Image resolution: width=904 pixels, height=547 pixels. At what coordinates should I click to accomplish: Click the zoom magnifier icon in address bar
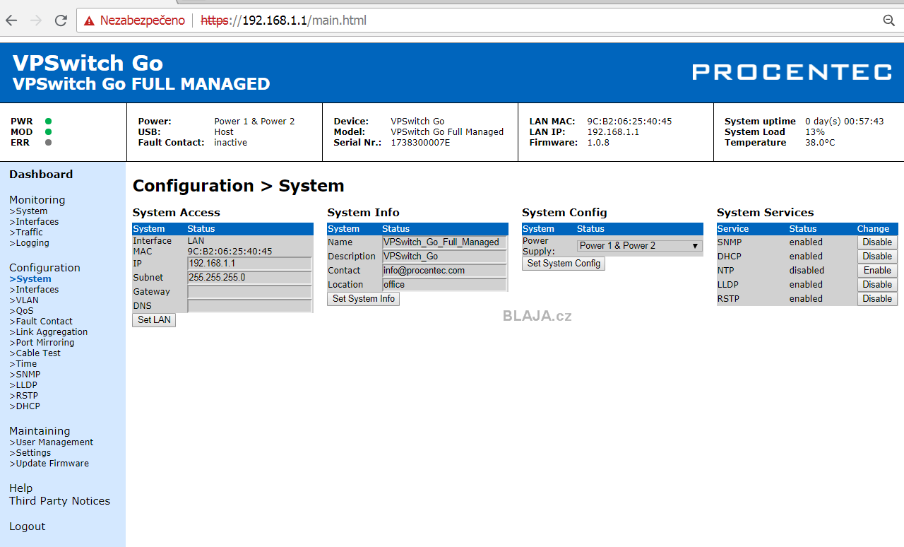[889, 20]
